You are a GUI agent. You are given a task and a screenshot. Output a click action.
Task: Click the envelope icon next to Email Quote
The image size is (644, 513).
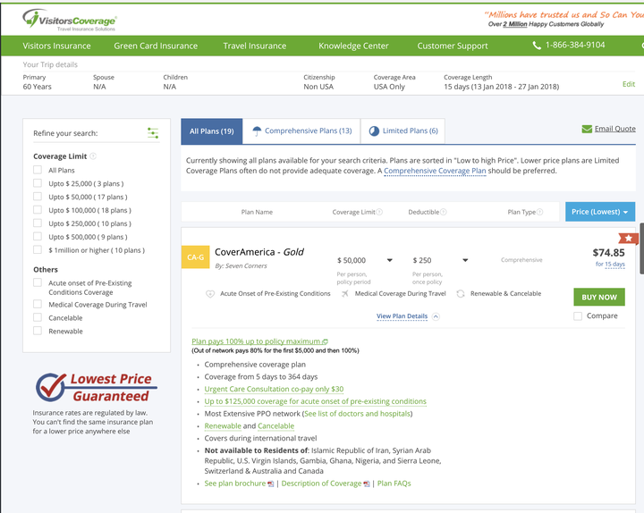[x=587, y=129]
